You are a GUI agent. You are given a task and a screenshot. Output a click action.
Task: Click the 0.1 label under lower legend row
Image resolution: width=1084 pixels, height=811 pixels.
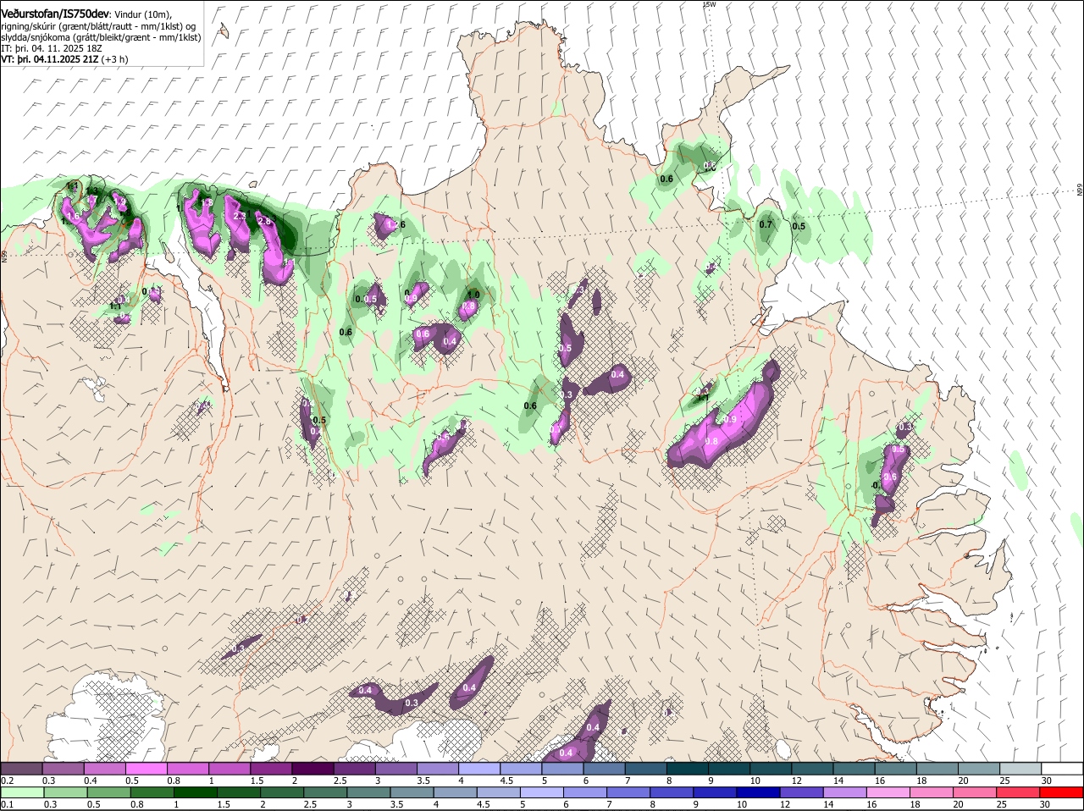pyautogui.click(x=7, y=803)
